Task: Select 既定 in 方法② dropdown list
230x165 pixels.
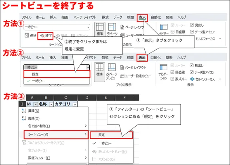Action: click(x=57, y=74)
